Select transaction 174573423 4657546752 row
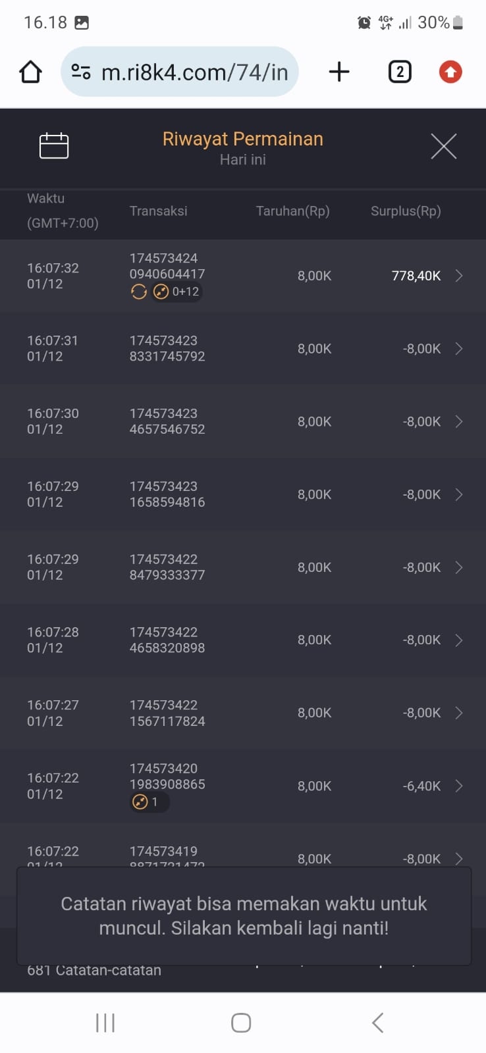486x1053 pixels. (x=167, y=421)
